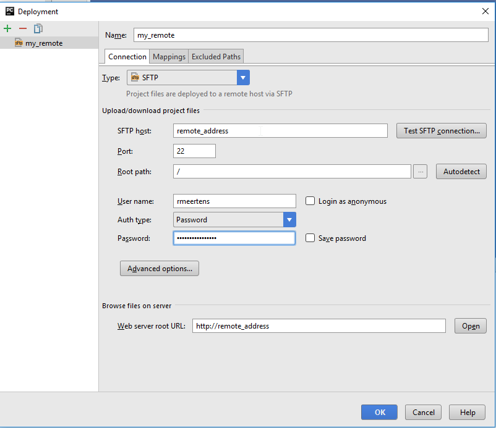Click the PyCharm logo in title bar
The image size is (496, 428).
(x=9, y=11)
